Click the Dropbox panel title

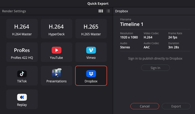coord(121,11)
